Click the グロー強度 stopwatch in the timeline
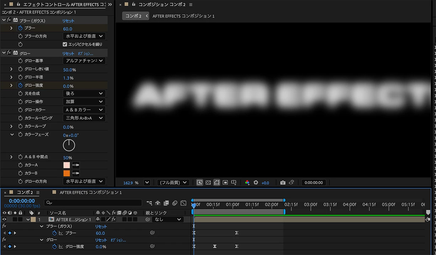Image resolution: width=436 pixels, height=255 pixels. click(x=54, y=246)
